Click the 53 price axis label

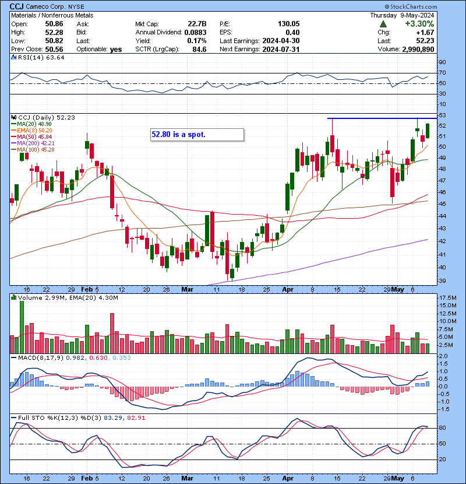coord(442,115)
